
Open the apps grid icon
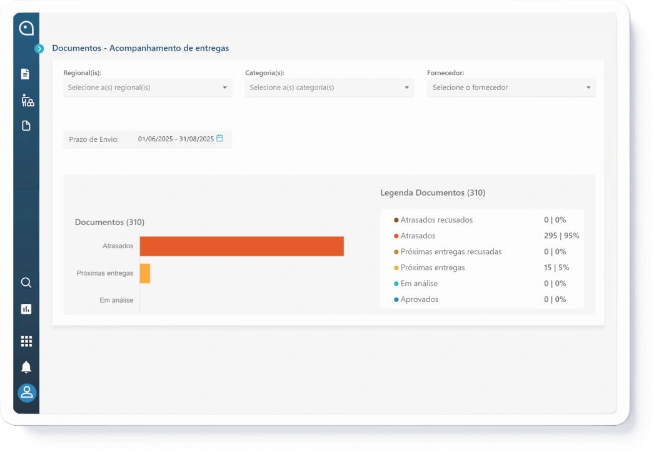point(26,341)
